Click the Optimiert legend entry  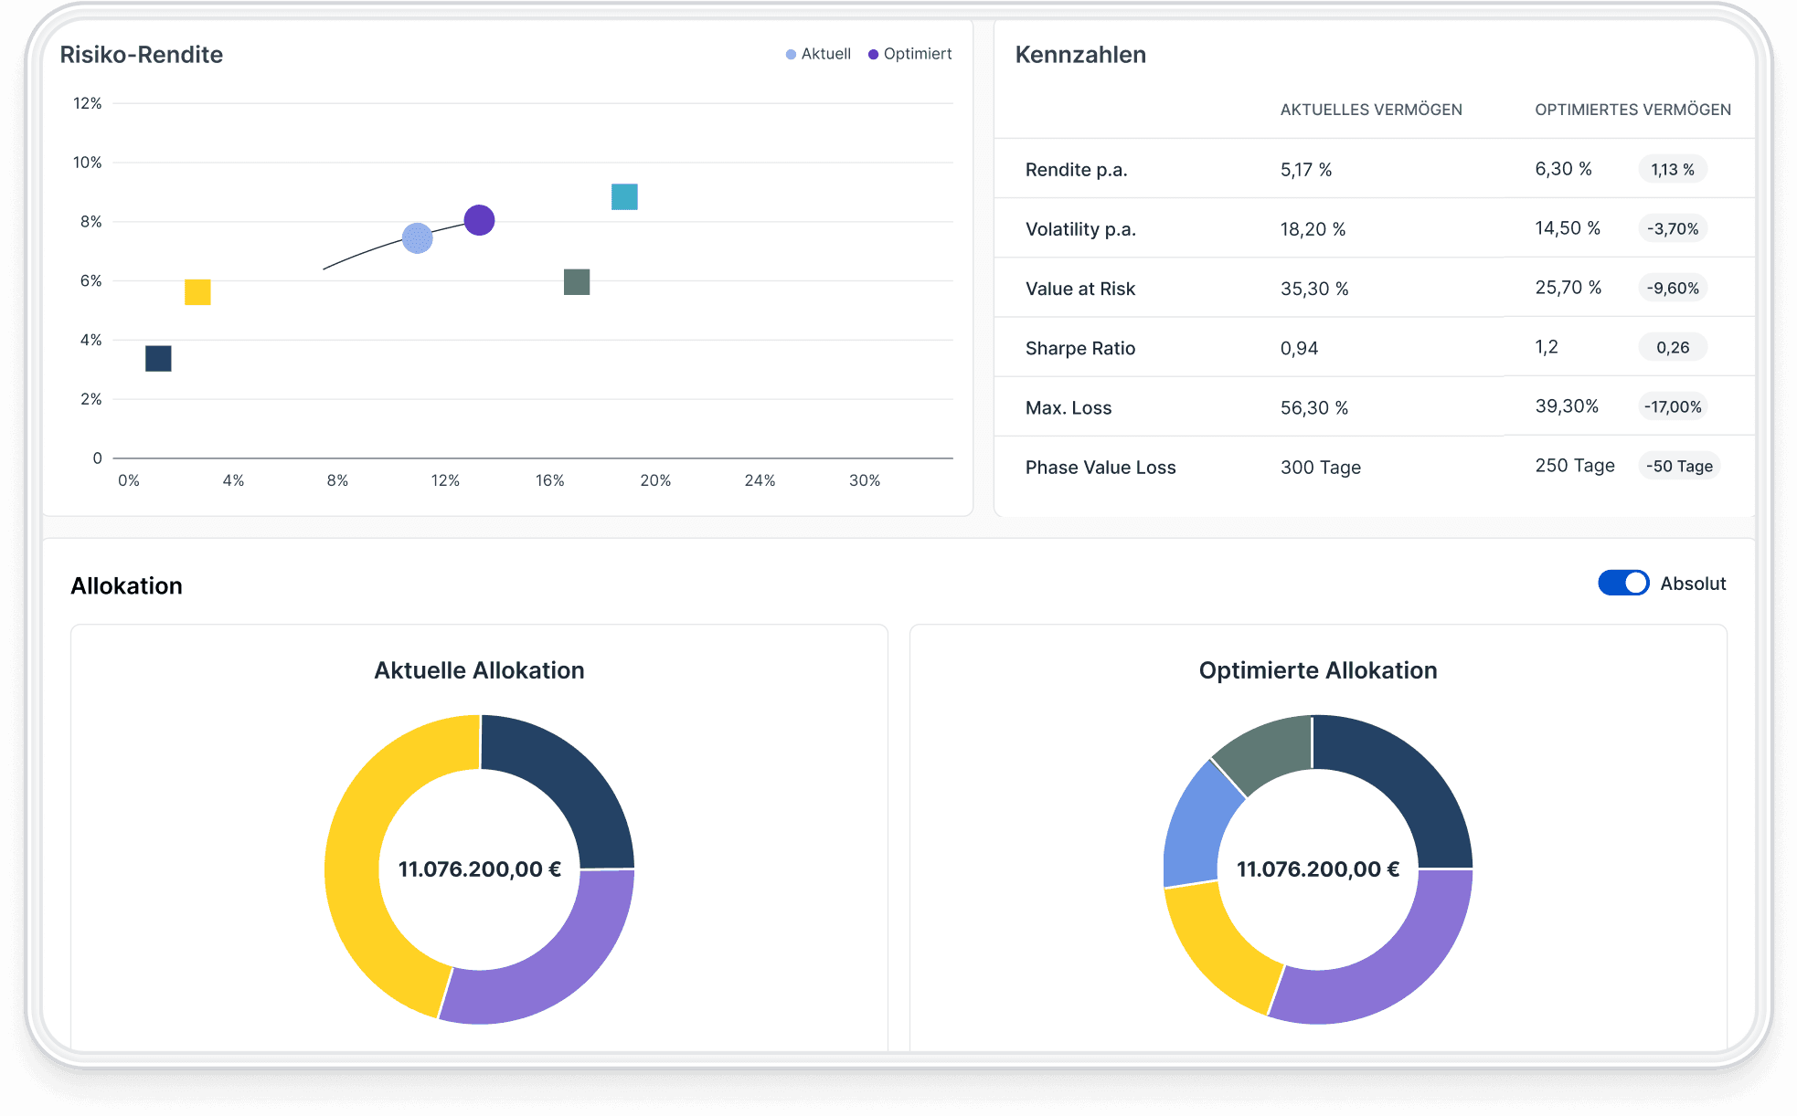909,54
